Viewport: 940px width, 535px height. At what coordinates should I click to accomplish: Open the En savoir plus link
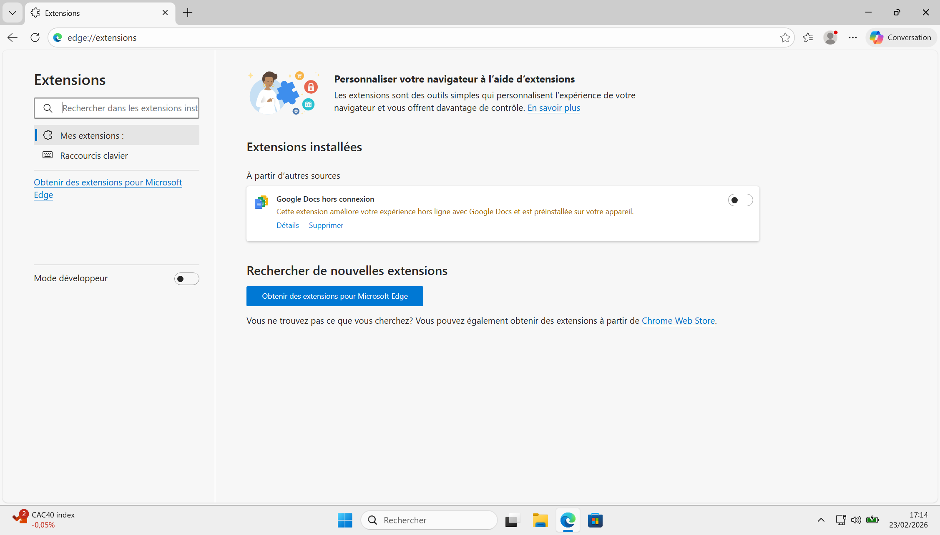554,108
